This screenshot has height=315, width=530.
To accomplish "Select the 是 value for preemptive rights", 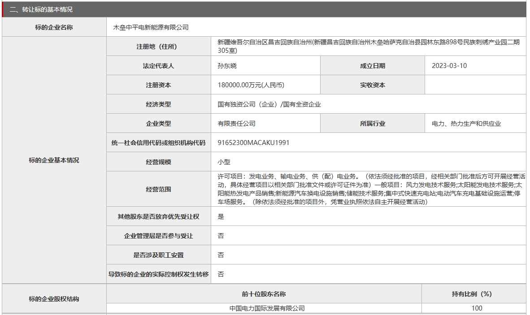I will (221, 217).
